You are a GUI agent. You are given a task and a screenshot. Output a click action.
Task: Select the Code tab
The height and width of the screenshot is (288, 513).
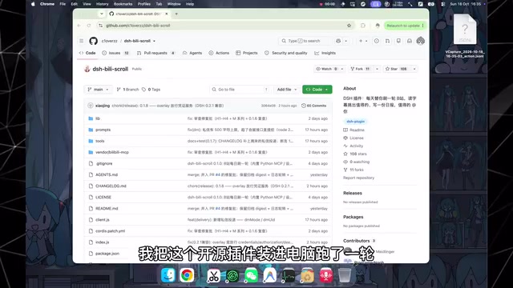[x=87, y=53]
